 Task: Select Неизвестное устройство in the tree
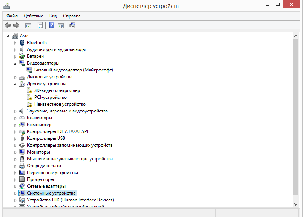(x=59, y=104)
